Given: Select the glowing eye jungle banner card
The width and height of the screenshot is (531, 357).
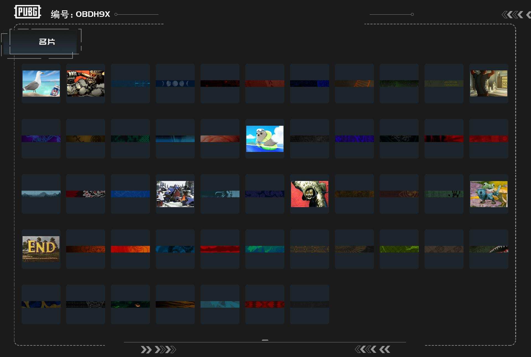Looking at the screenshot, I should [x=130, y=304].
